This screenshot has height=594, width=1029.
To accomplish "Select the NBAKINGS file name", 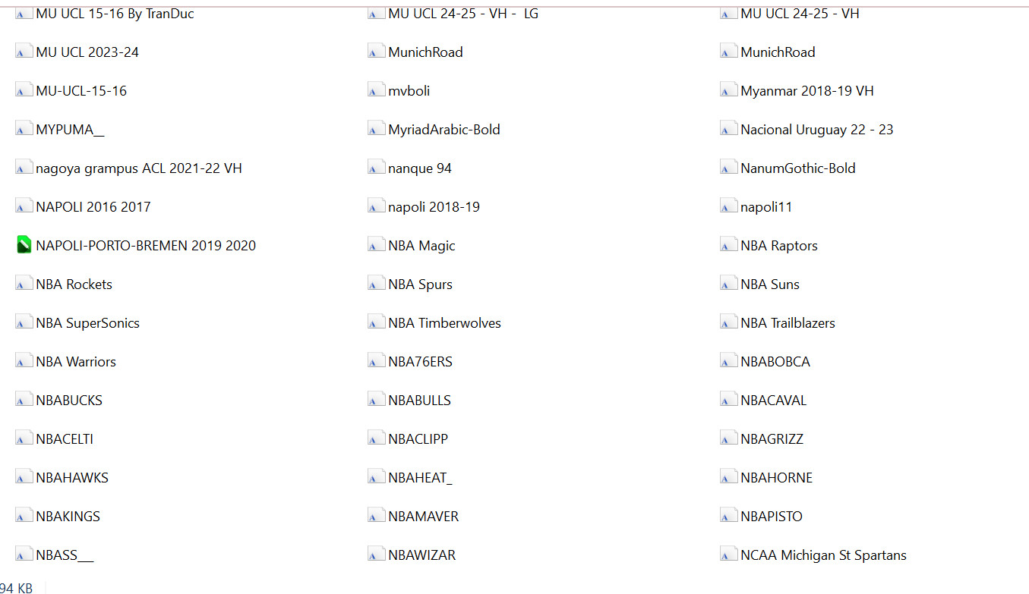I will (x=68, y=516).
